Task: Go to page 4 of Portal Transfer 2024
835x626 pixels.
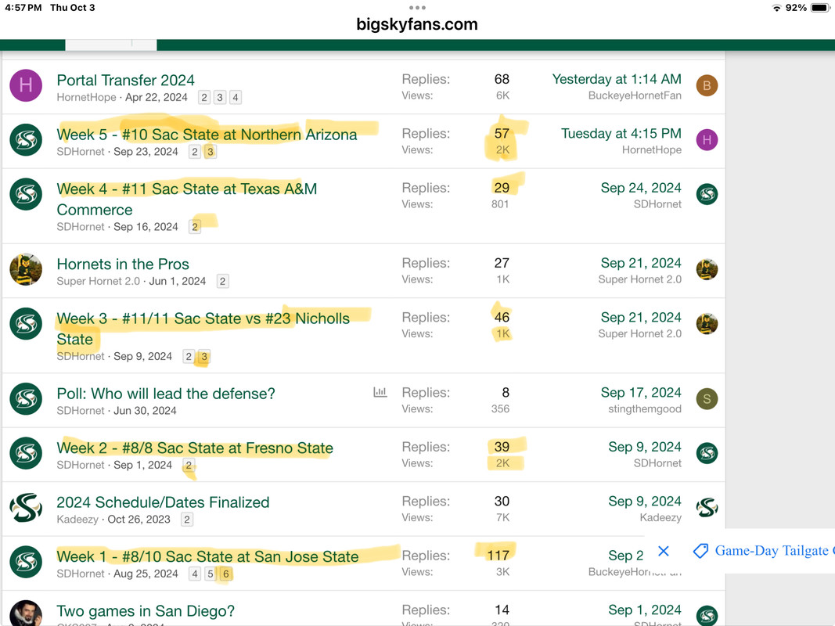Action: [236, 97]
